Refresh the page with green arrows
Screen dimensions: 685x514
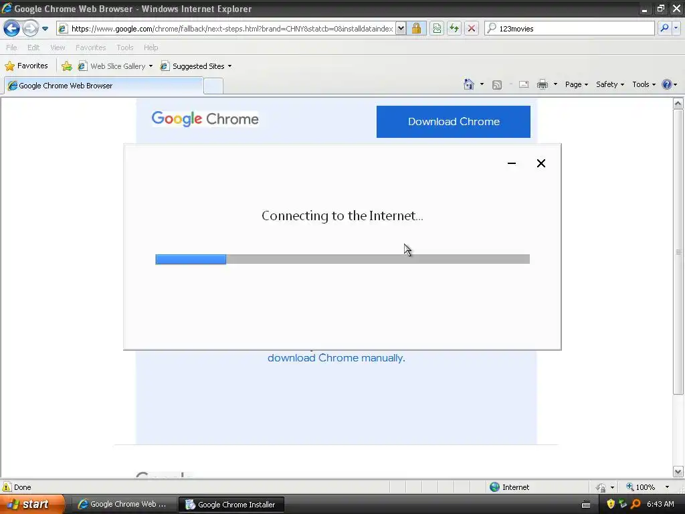[454, 29]
